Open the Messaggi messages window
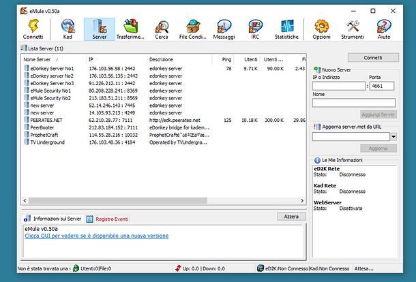Screen dimensions: 416x282 pyautogui.click(x=224, y=29)
